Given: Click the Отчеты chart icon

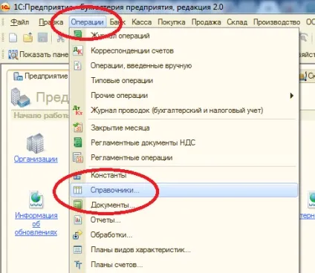Looking at the screenshot, I should point(78,220).
